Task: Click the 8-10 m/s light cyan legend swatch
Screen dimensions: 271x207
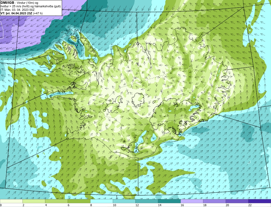Action: click(x=102, y=201)
